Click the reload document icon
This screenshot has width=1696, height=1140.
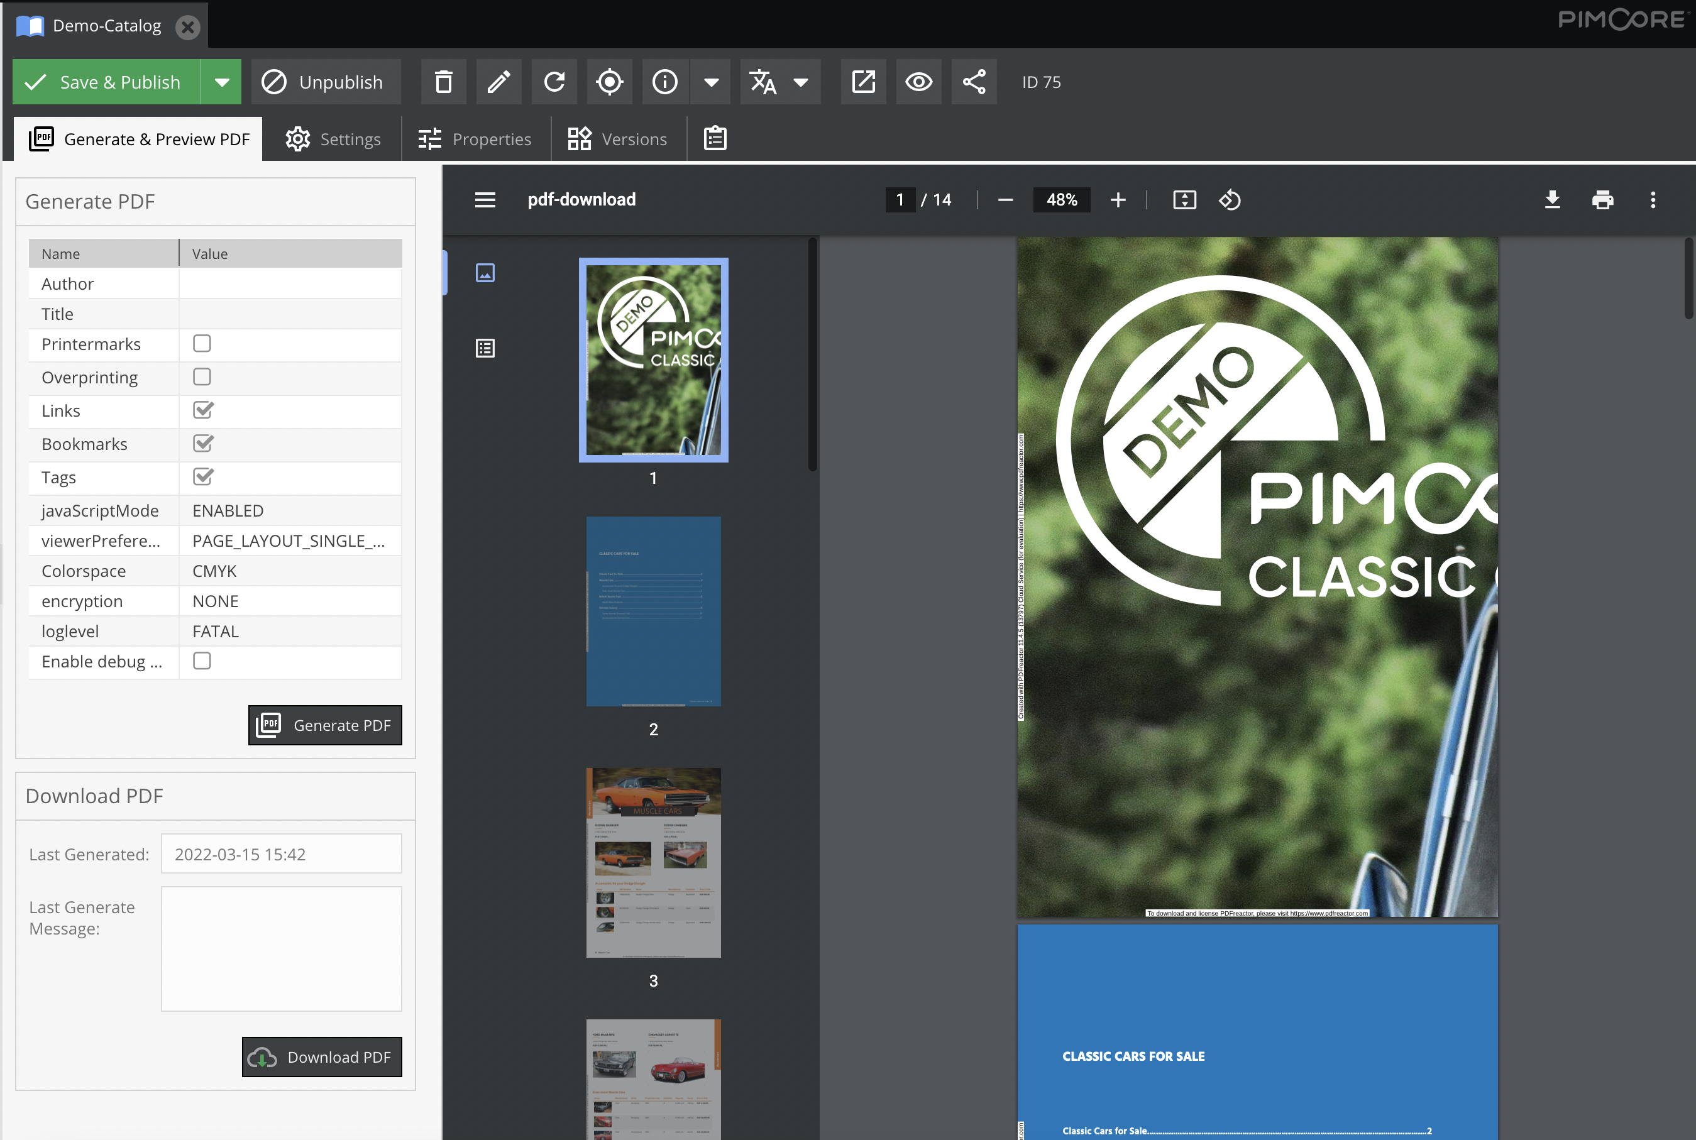(x=554, y=82)
